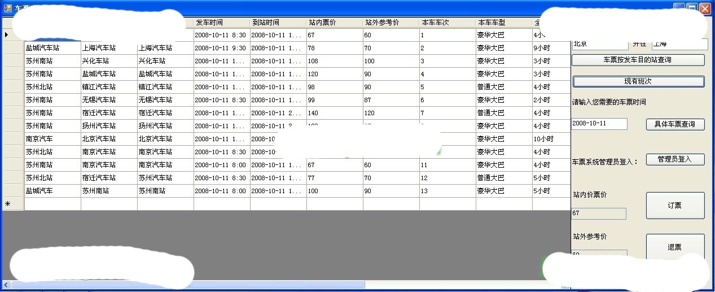Select the current row arrow header
The height and width of the screenshot is (292, 715).
click(x=13, y=35)
